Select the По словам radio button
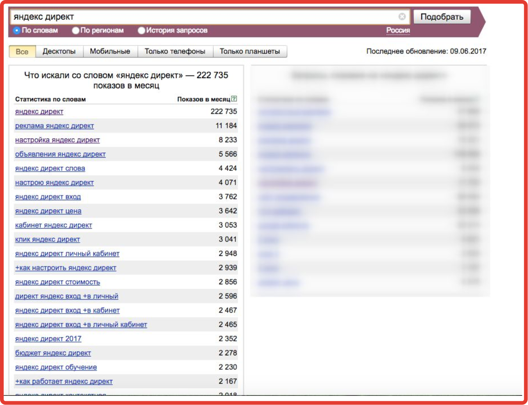Screen dimensions: 528x405 [x=17, y=30]
